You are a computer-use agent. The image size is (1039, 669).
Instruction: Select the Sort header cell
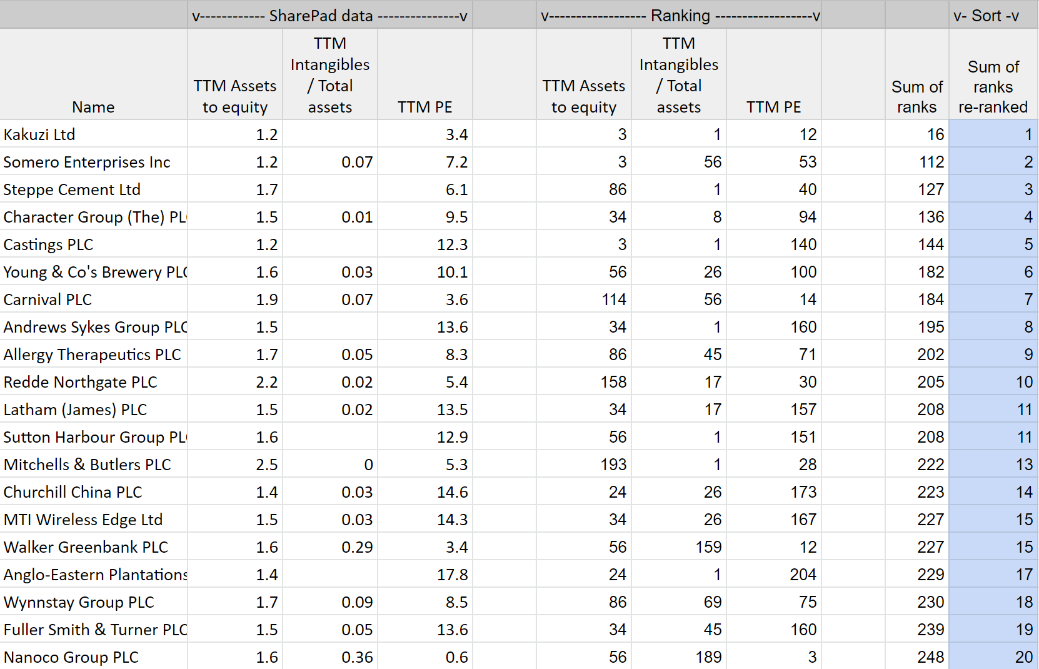coord(993,15)
